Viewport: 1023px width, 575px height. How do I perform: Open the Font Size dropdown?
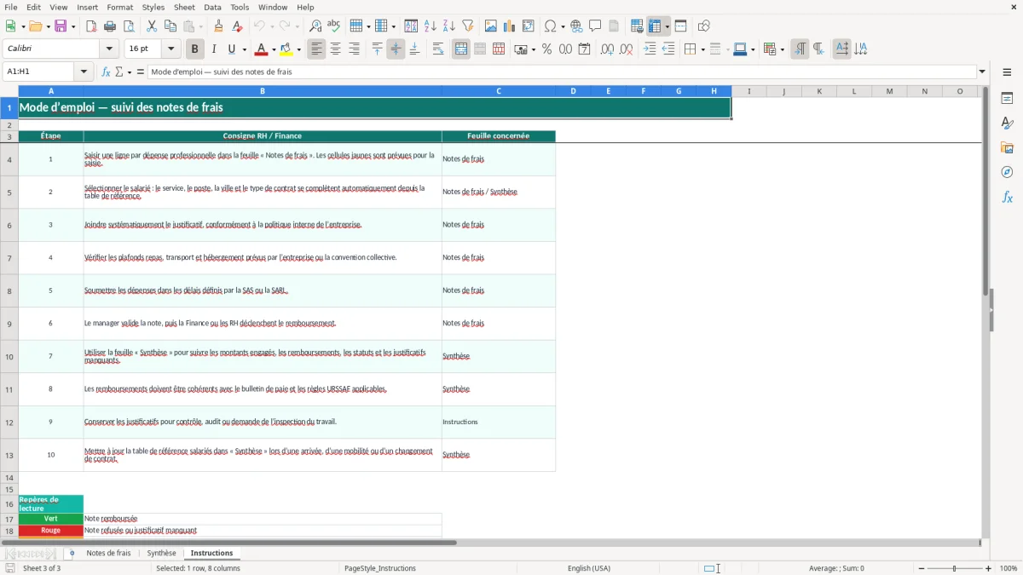(x=171, y=49)
